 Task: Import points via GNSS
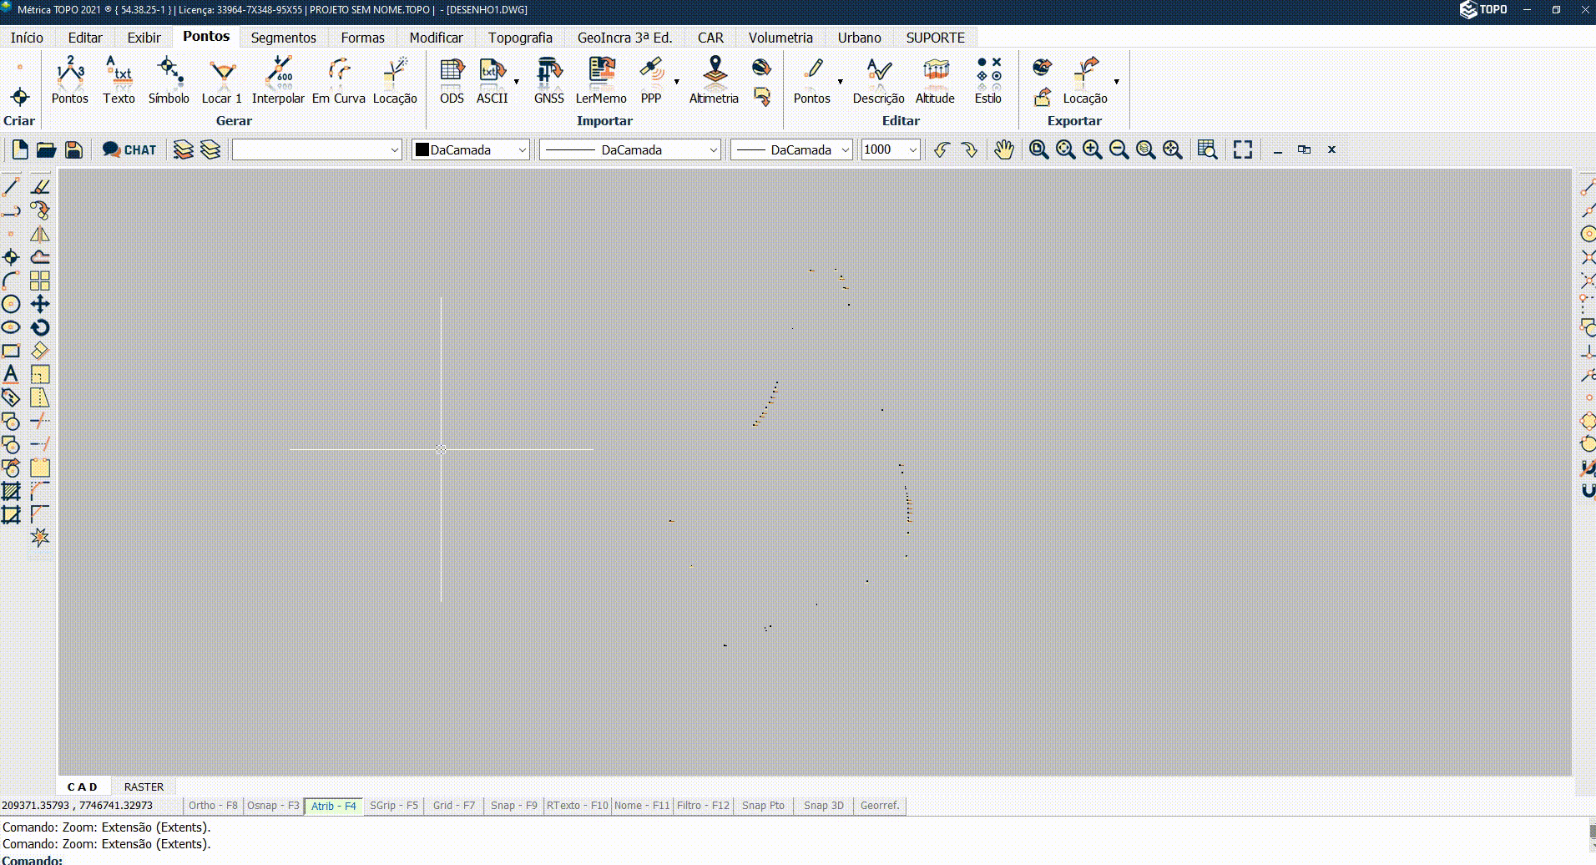[548, 81]
